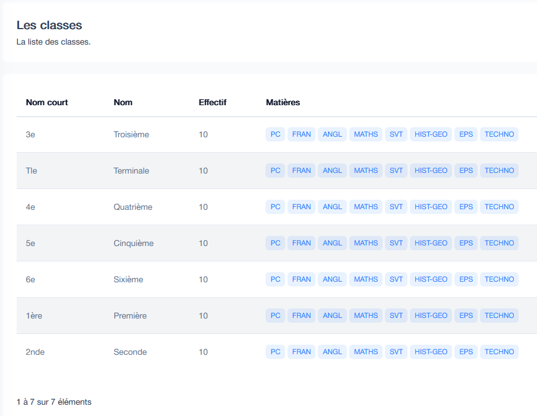Click the FRAN badge for Seconde
537x416 pixels.
pyautogui.click(x=301, y=352)
